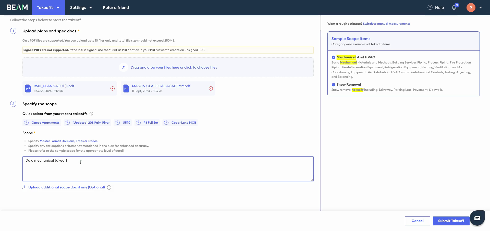
Task: Expand the Settings dropdown arrow
Action: click(x=91, y=8)
